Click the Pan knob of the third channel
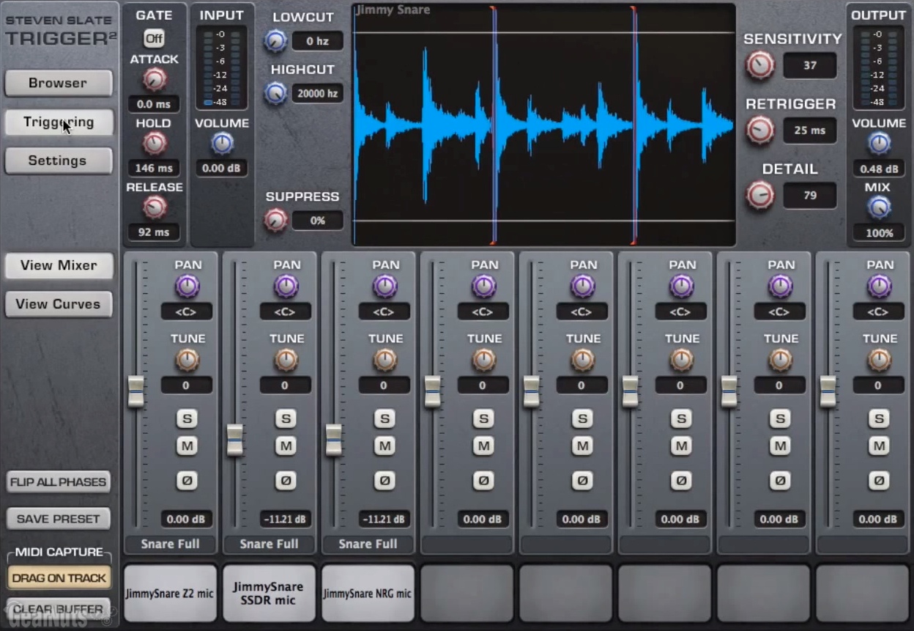Viewport: 914px width, 631px height. click(385, 286)
